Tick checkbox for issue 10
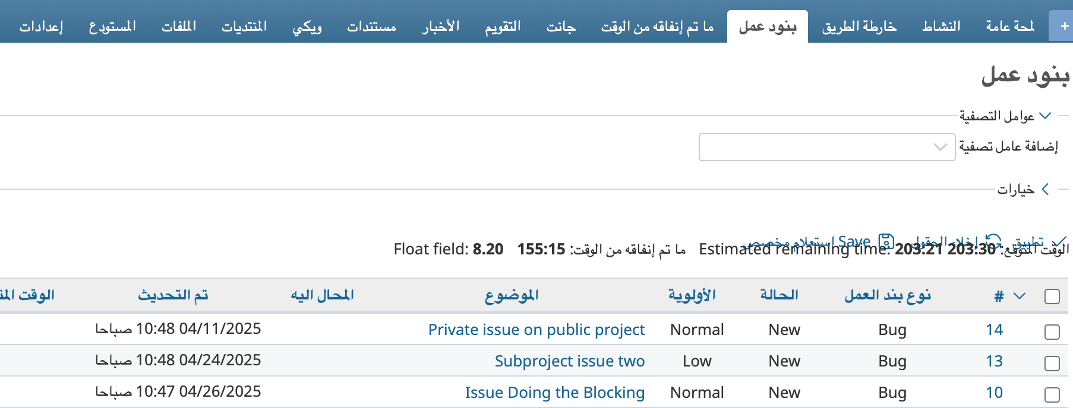1073x408 pixels. (x=1052, y=394)
